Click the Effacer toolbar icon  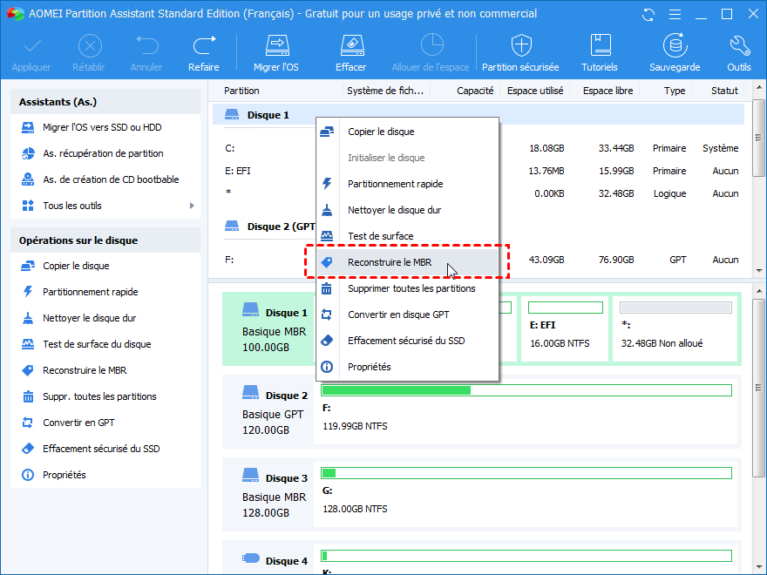coord(350,46)
